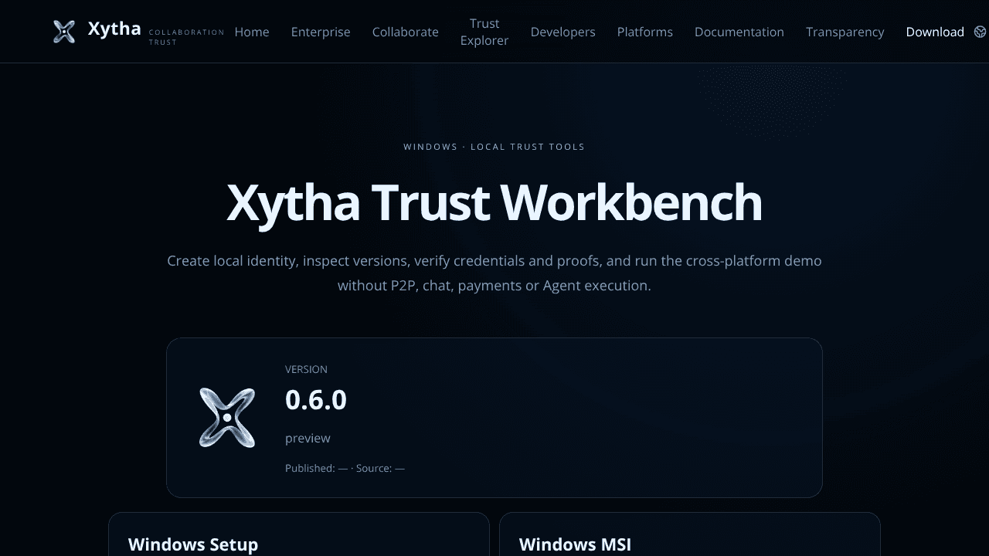The image size is (989, 556).
Task: Click the 'Windows MSI' card heading
Action: [576, 544]
